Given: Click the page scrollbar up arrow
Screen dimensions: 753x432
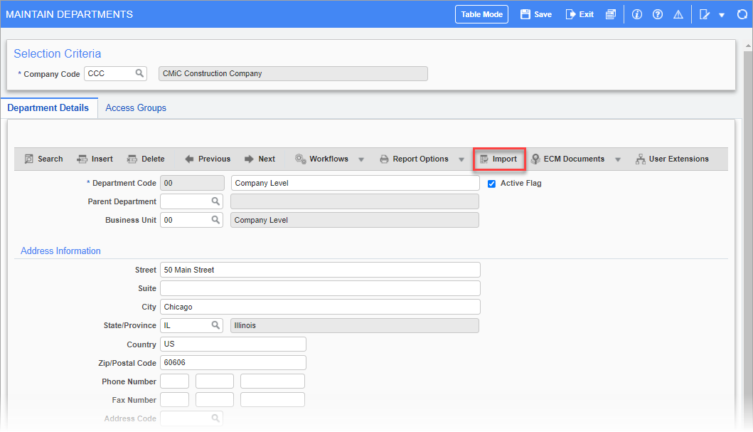Looking at the screenshot, I should 748,46.
